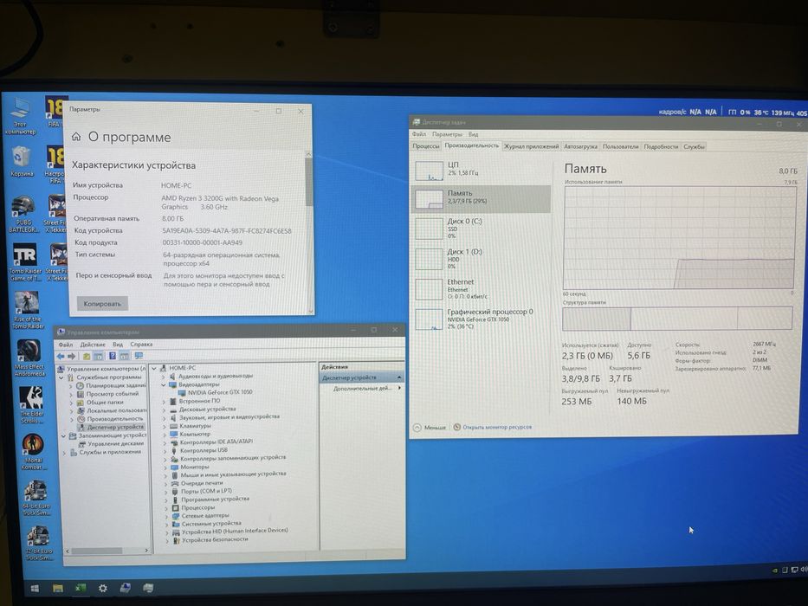The image size is (808, 606).
Task: Click the Открыть монитор ресурсов link
Action: [x=497, y=427]
